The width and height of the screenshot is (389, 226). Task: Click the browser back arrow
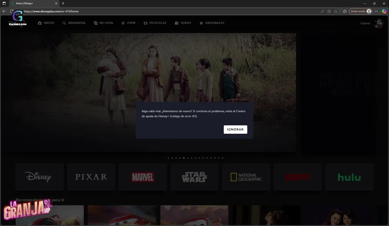[4, 11]
